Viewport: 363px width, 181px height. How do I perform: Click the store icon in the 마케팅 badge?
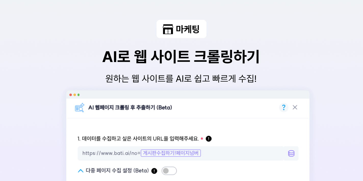coord(168,29)
